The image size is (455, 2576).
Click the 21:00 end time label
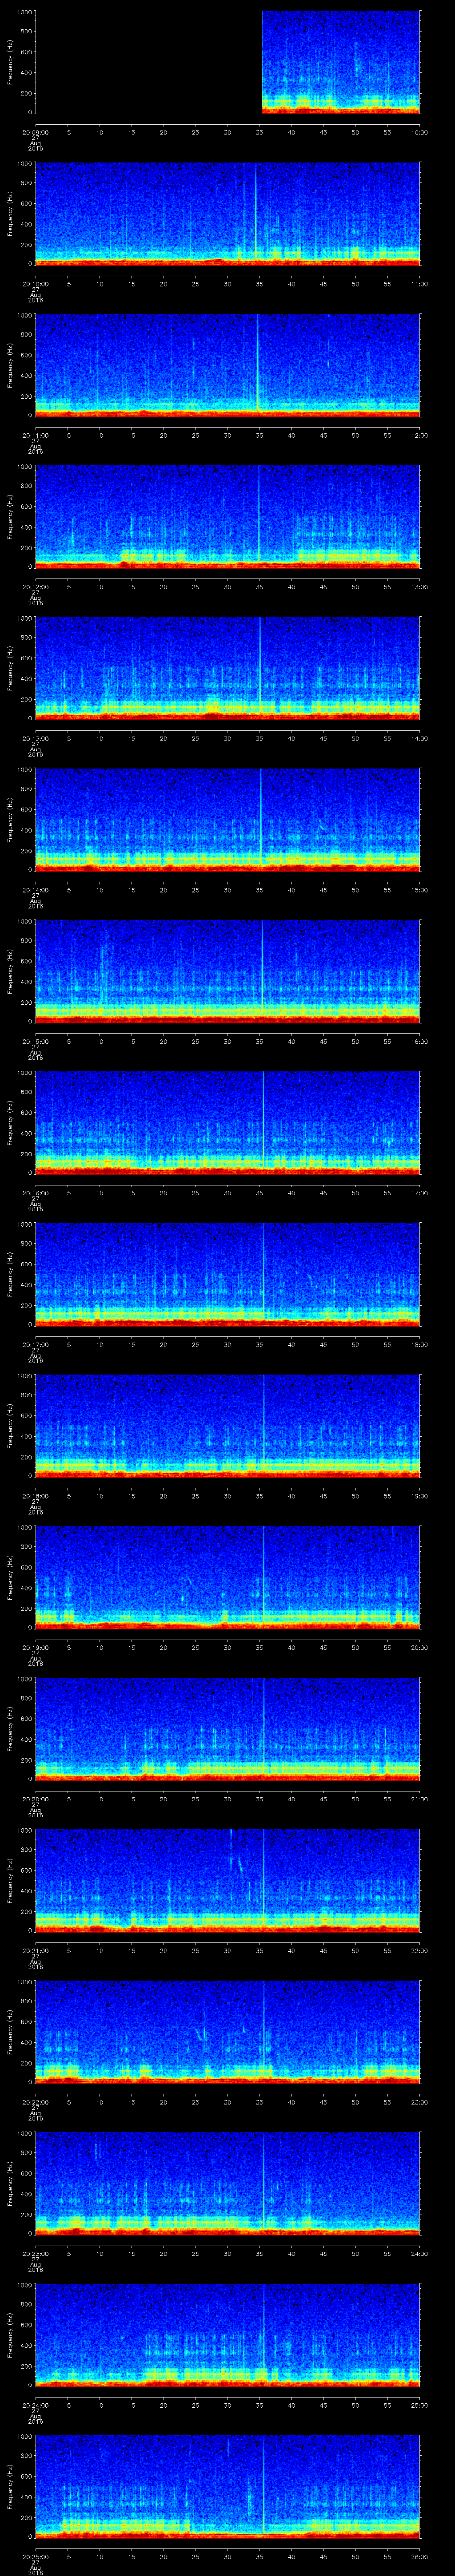point(419,1799)
